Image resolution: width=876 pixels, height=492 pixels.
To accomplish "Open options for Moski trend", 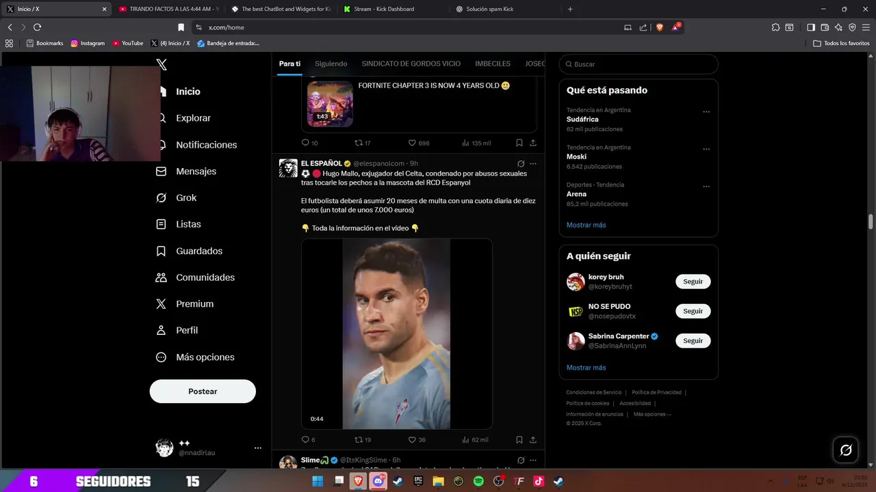I will point(706,150).
